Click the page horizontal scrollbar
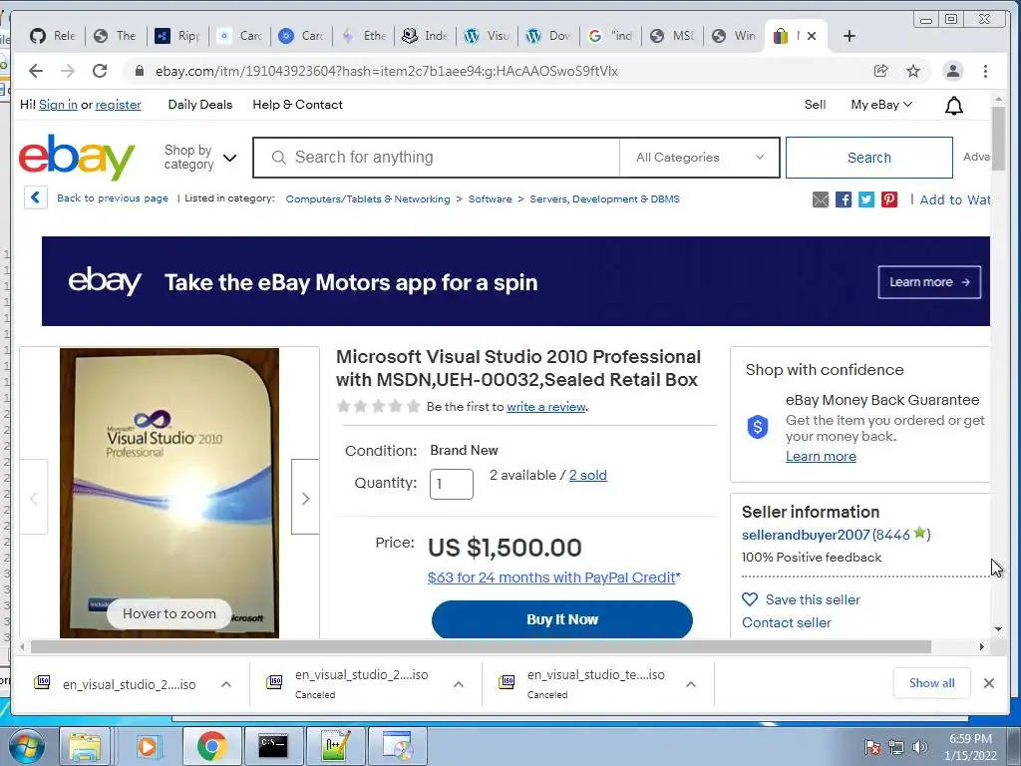 point(481,646)
